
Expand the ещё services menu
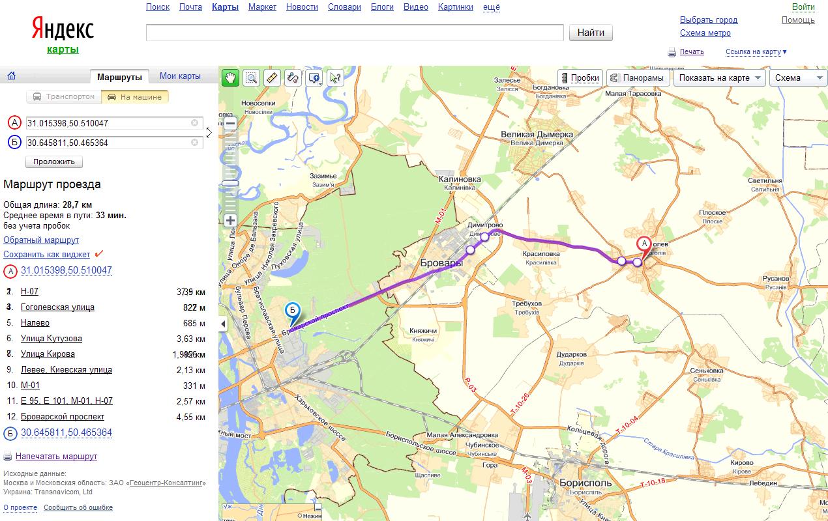coord(492,7)
